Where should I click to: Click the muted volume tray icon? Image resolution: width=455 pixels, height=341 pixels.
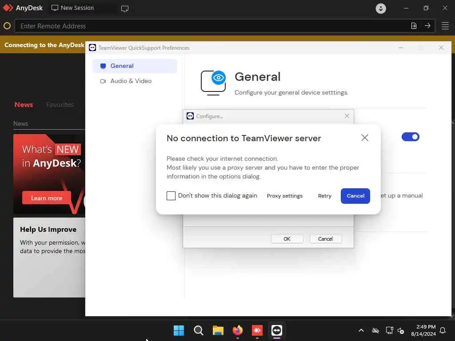401,330
